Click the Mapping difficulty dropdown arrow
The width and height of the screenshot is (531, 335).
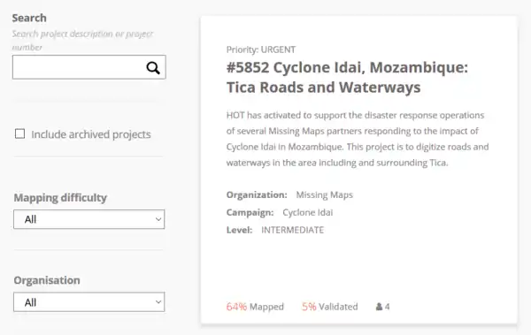point(158,219)
